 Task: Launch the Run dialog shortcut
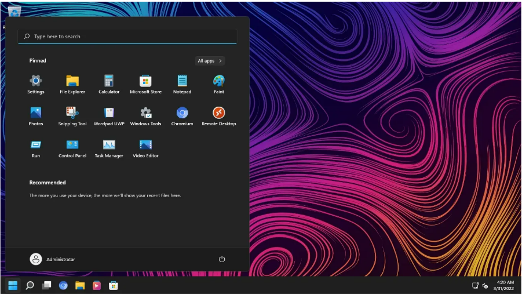[35, 148]
